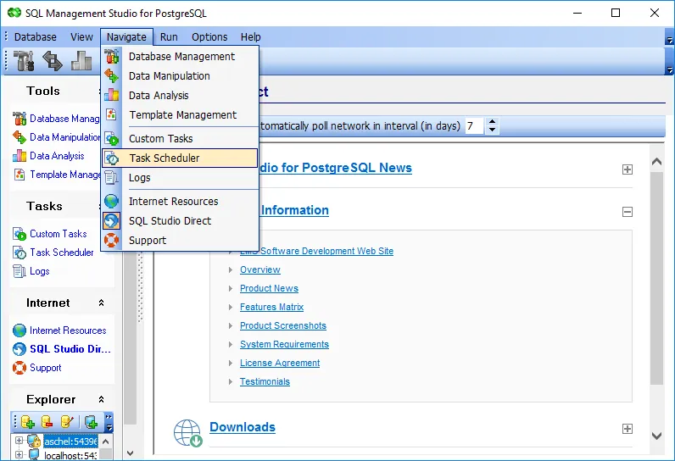The height and width of the screenshot is (461, 675).
Task: Choose Internet Resources from the Navigate menu
Action: pyautogui.click(x=180, y=201)
